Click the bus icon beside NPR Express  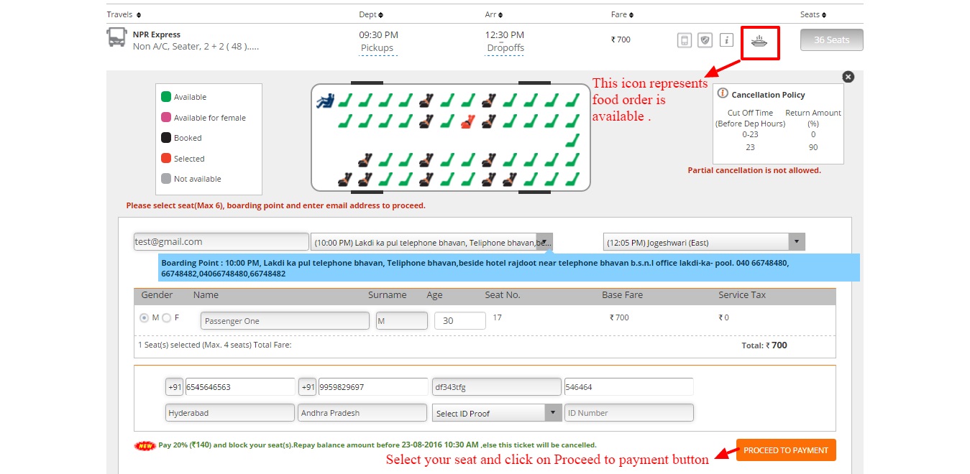[116, 37]
